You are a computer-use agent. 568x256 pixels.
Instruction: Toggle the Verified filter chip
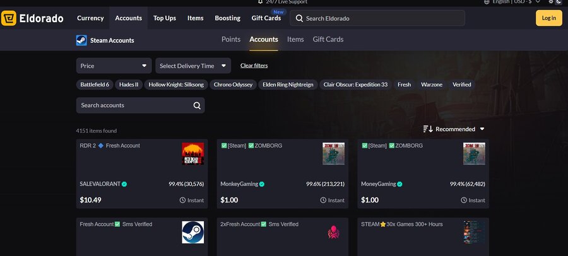point(461,84)
